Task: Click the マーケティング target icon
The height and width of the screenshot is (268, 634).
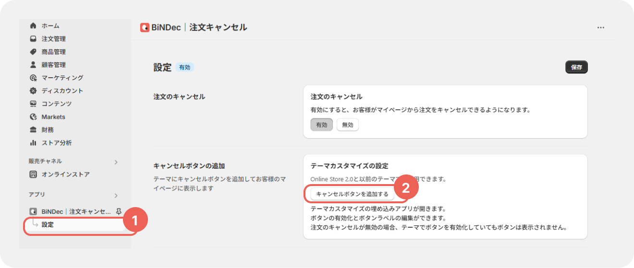Action: [x=33, y=78]
